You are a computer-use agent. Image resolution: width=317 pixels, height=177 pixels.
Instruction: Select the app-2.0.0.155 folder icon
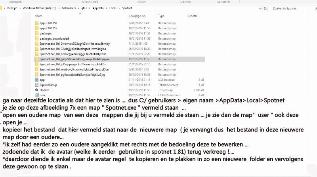(x=37, y=28)
